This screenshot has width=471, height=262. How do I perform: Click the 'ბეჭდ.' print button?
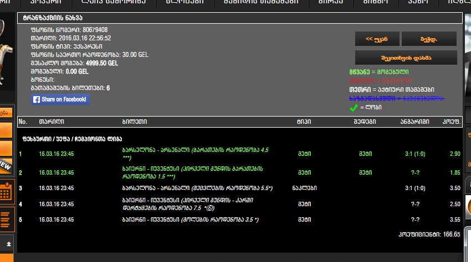[x=429, y=39]
